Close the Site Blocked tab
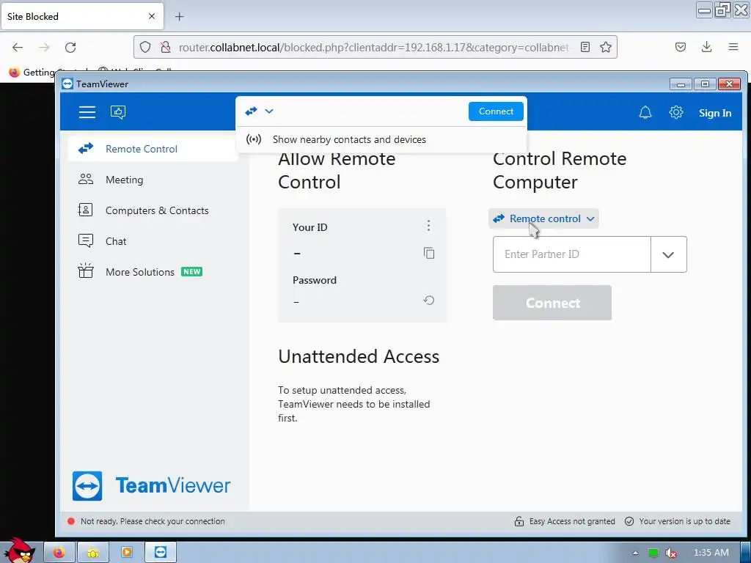Viewport: 751px width, 563px height. point(152,16)
